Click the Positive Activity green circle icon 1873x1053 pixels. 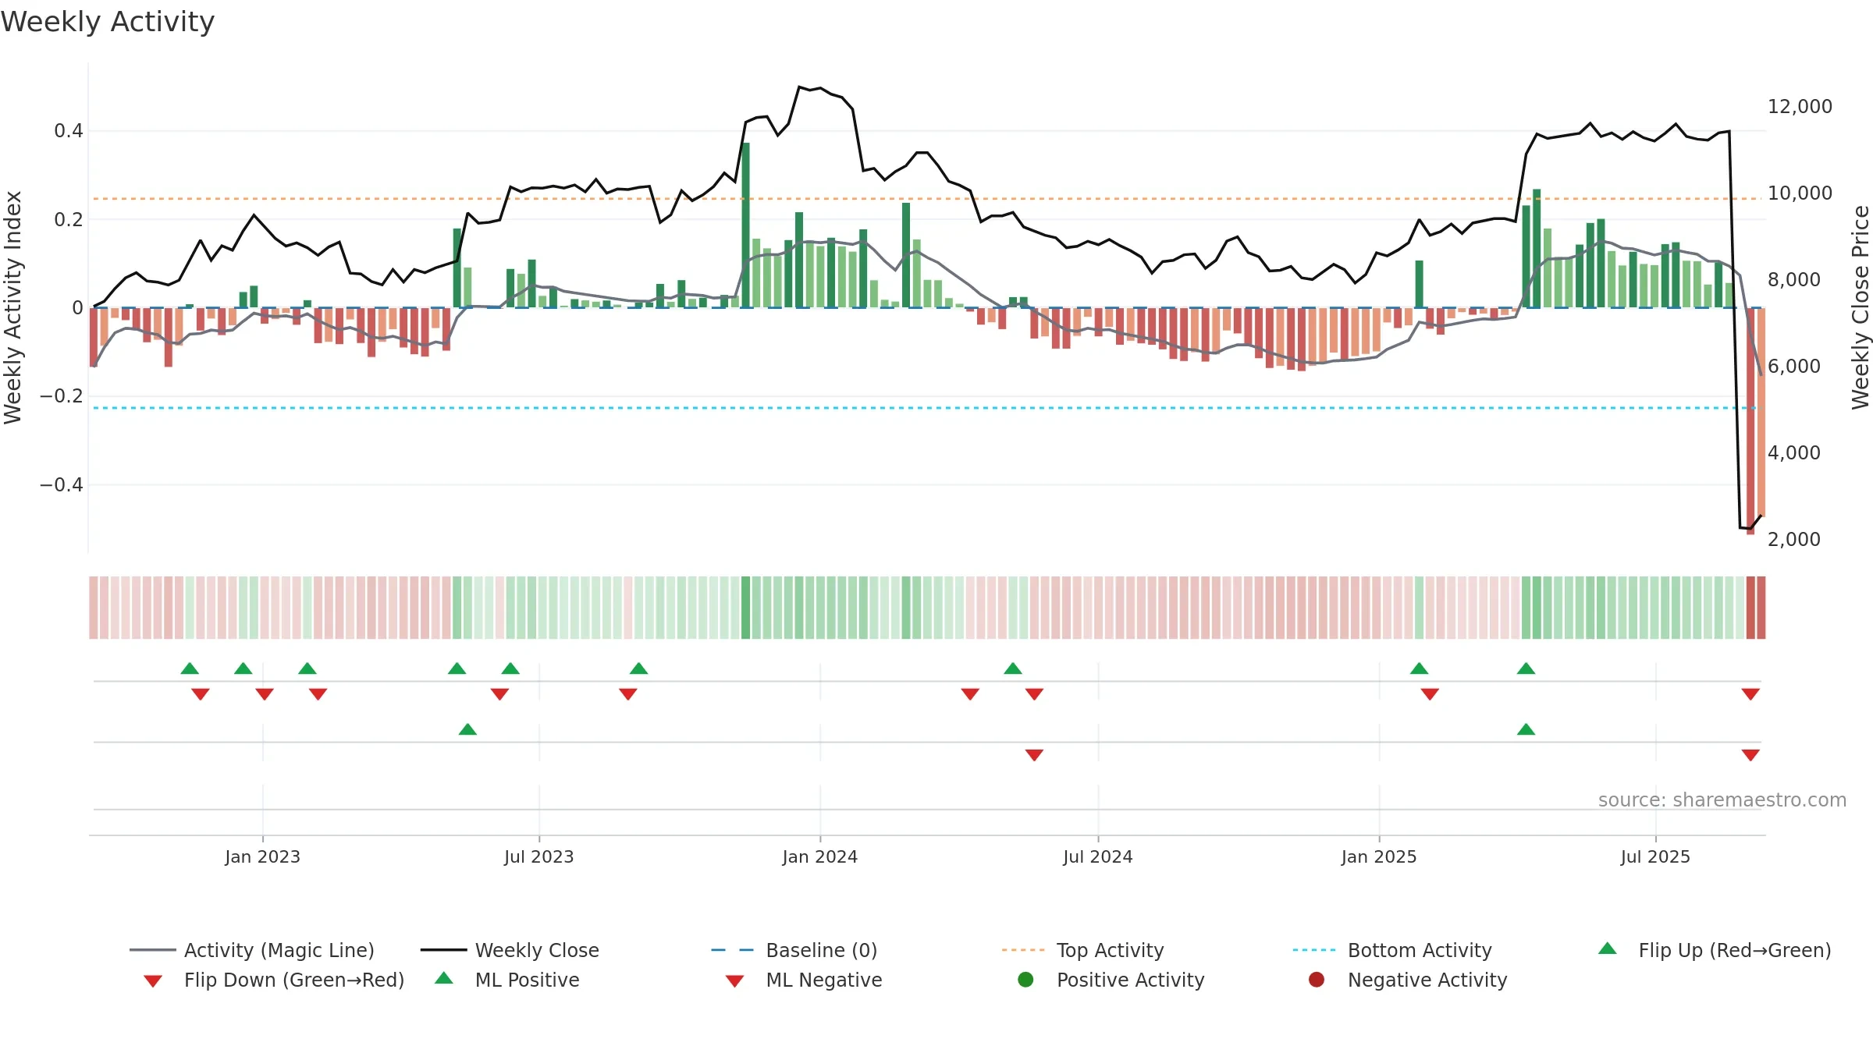[1026, 980]
